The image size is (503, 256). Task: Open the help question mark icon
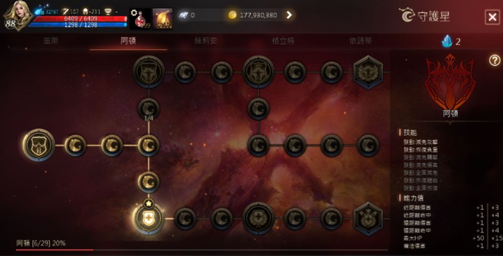pyautogui.click(x=494, y=60)
